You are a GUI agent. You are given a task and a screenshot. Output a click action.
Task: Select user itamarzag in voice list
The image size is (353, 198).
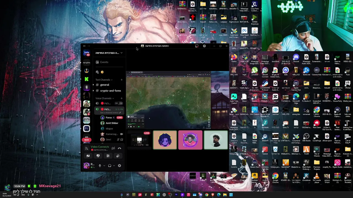tap(111, 134)
